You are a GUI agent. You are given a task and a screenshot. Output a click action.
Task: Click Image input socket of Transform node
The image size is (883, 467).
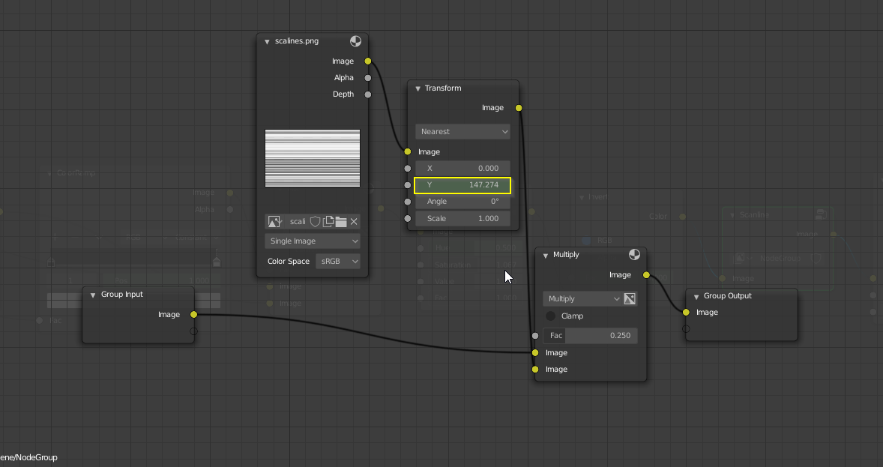coord(408,151)
